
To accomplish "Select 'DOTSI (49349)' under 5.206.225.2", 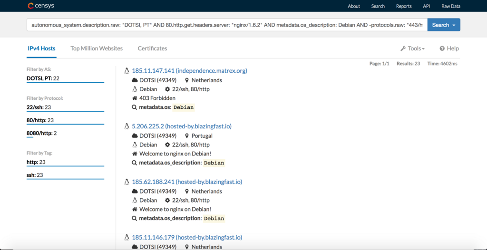I will pyautogui.click(x=158, y=136).
